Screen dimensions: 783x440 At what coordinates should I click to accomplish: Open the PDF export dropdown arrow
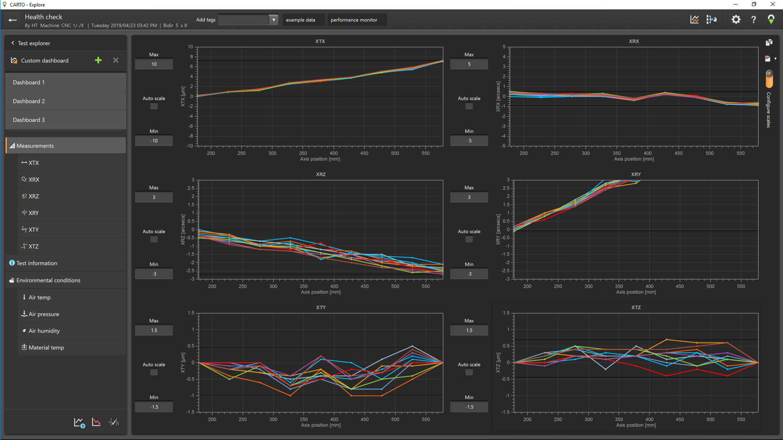pyautogui.click(x=775, y=59)
